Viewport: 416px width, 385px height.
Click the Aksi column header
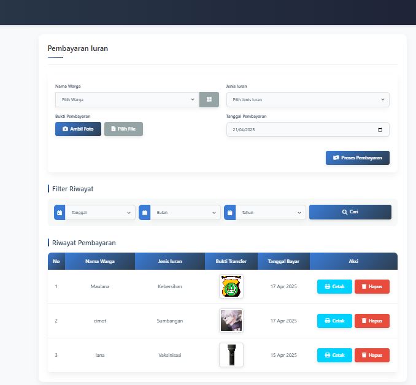point(353,261)
